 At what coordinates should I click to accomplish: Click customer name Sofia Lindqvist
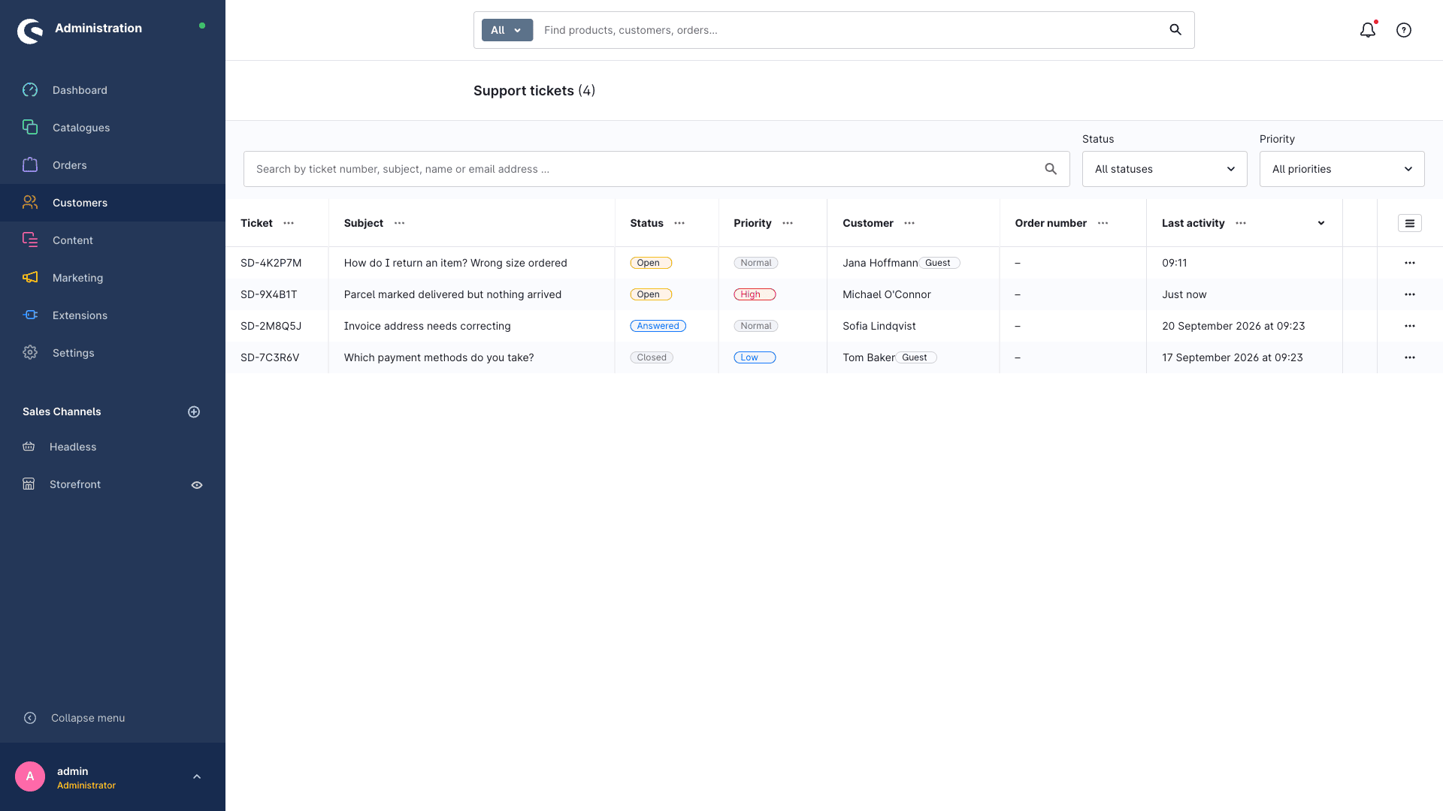(879, 326)
